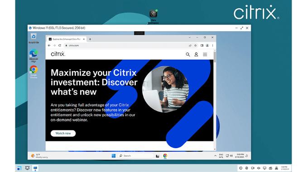
Task: Open the Windows 11 Start button
Action: [114, 156]
